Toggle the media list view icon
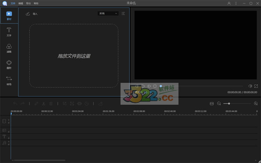This screenshot has width=261, height=163. (123, 14)
